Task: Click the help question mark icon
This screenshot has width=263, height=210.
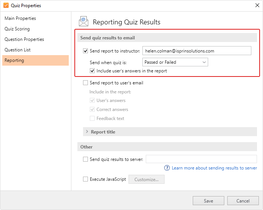Action: tap(167, 168)
